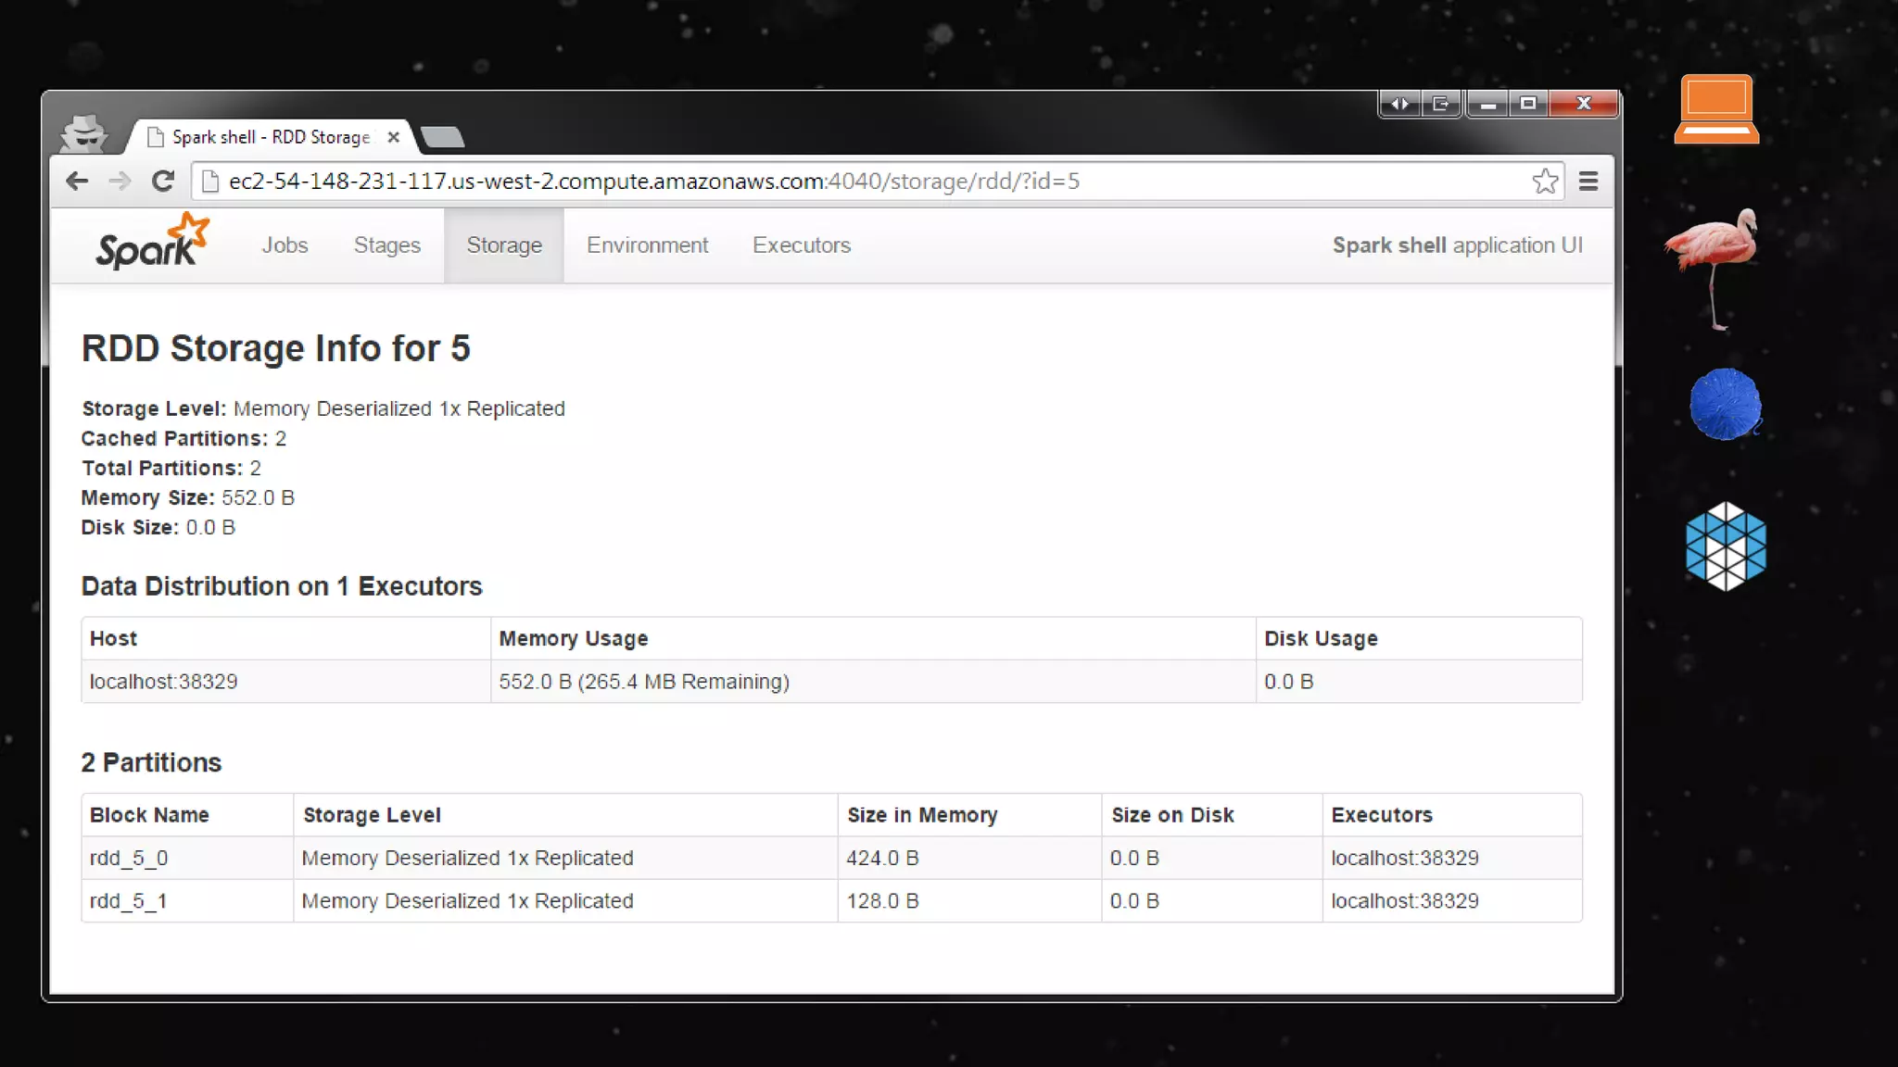Viewport: 1898px width, 1067px height.
Task: Go to the Executors tab
Action: pyautogui.click(x=801, y=245)
